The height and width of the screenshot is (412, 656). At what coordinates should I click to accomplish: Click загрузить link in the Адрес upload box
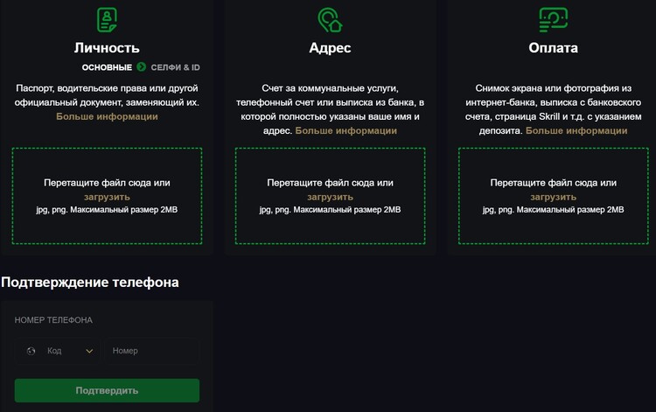330,197
